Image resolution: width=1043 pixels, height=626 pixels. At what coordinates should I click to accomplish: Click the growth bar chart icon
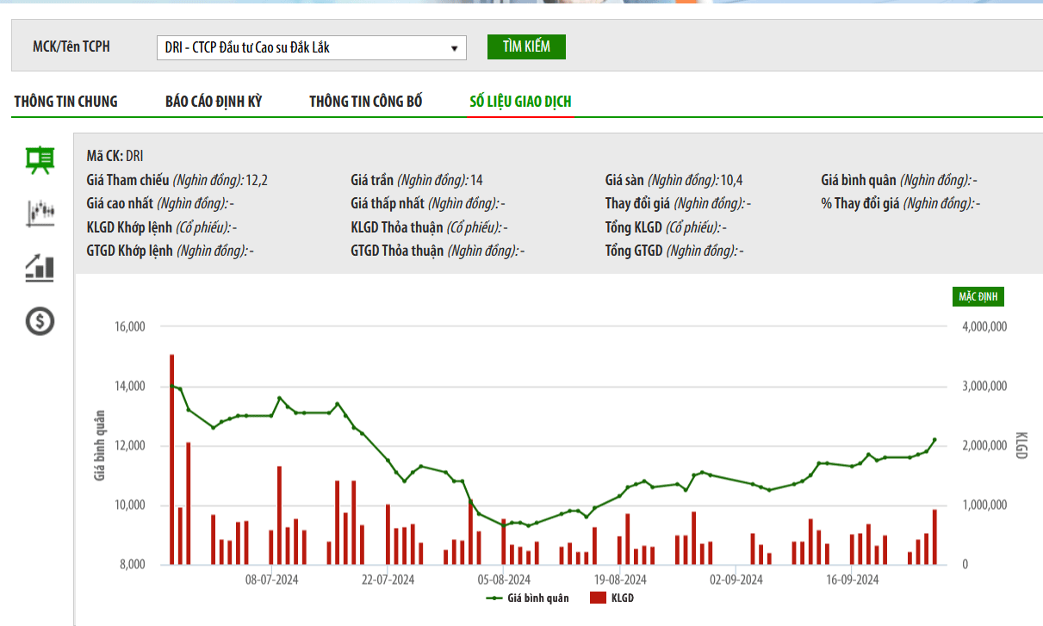[x=40, y=268]
